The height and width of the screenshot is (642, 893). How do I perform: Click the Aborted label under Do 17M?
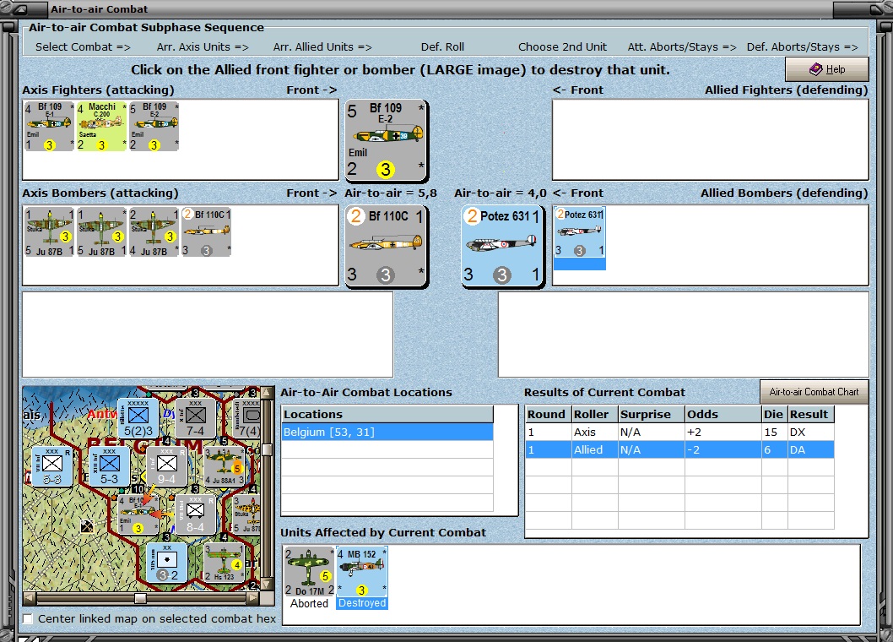[309, 603]
